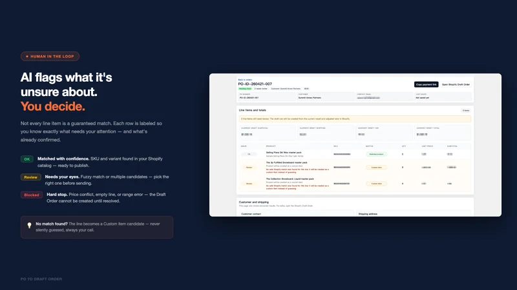This screenshot has height=290, width=517.
Task: Click the Customer field showing Summit Annex Partners
Action: 326,96
